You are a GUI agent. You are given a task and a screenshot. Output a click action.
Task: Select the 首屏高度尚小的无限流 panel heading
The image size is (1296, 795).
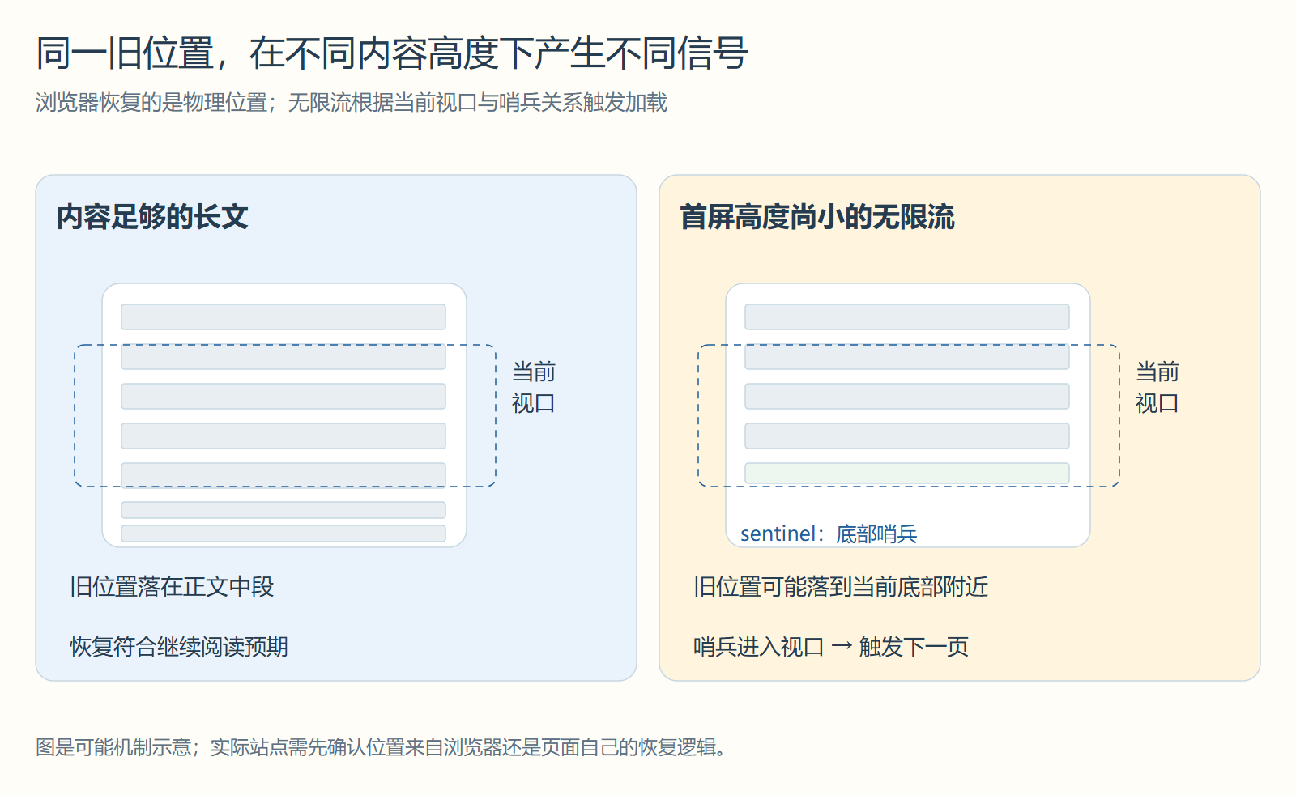817,217
